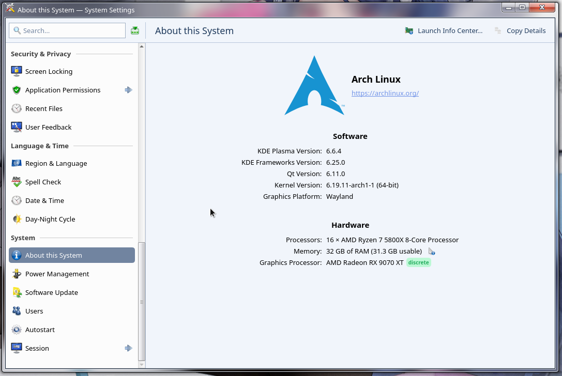Click the Power Management icon
This screenshot has height=376, width=562.
[x=17, y=274]
